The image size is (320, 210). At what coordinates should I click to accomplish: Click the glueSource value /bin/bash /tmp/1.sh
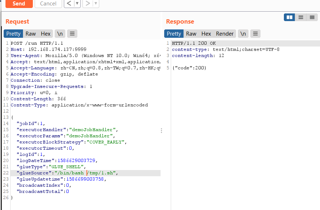tap(85, 173)
